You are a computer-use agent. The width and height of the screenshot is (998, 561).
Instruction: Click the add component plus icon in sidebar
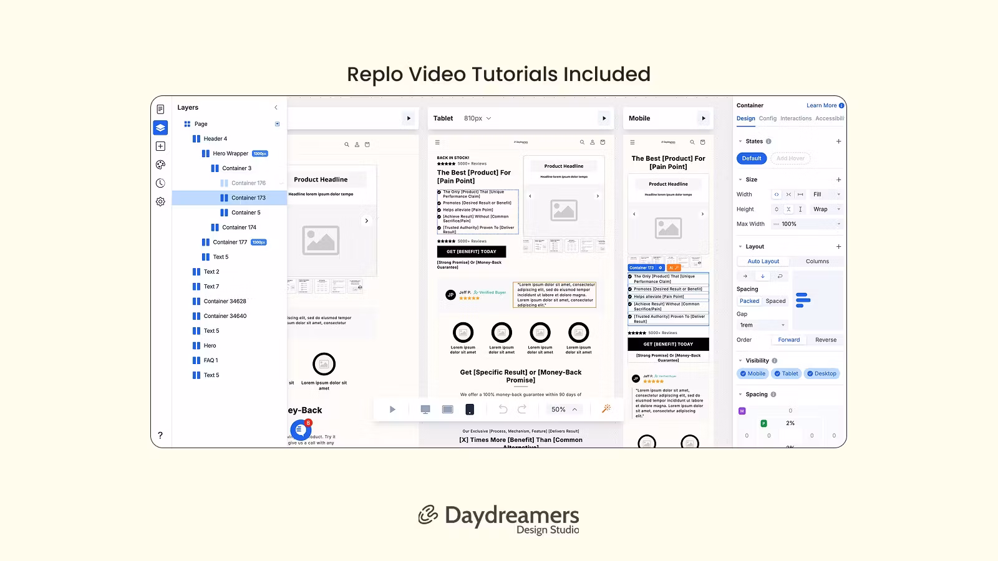coord(160,146)
